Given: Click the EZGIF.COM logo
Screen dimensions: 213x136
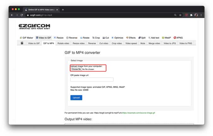Looking at the screenshot, I should [34, 27].
